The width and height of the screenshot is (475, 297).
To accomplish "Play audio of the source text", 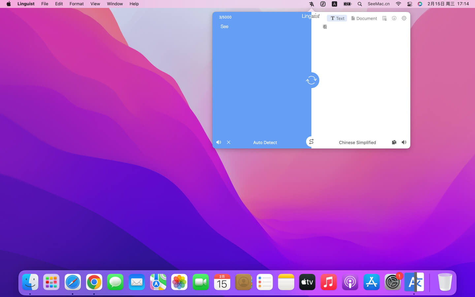I will (218, 142).
